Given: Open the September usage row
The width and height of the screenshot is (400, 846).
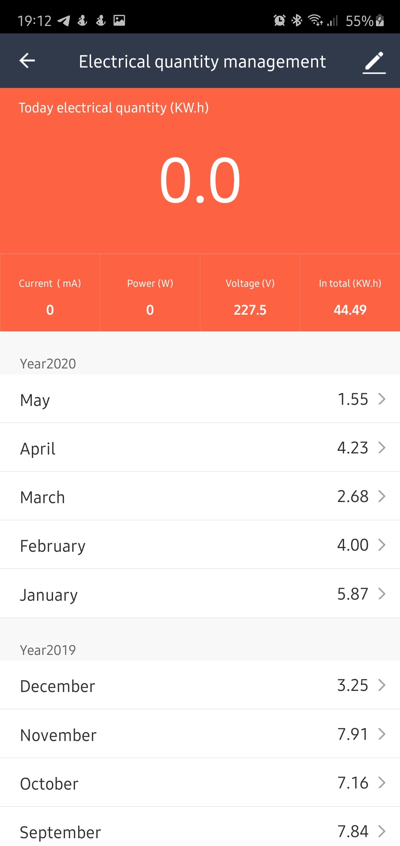Looking at the screenshot, I should pyautogui.click(x=200, y=827).
